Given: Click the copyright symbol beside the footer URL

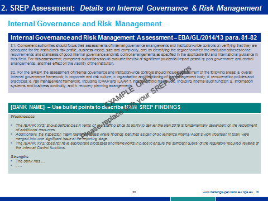Looking at the screenshot, I should pos(257,192).
